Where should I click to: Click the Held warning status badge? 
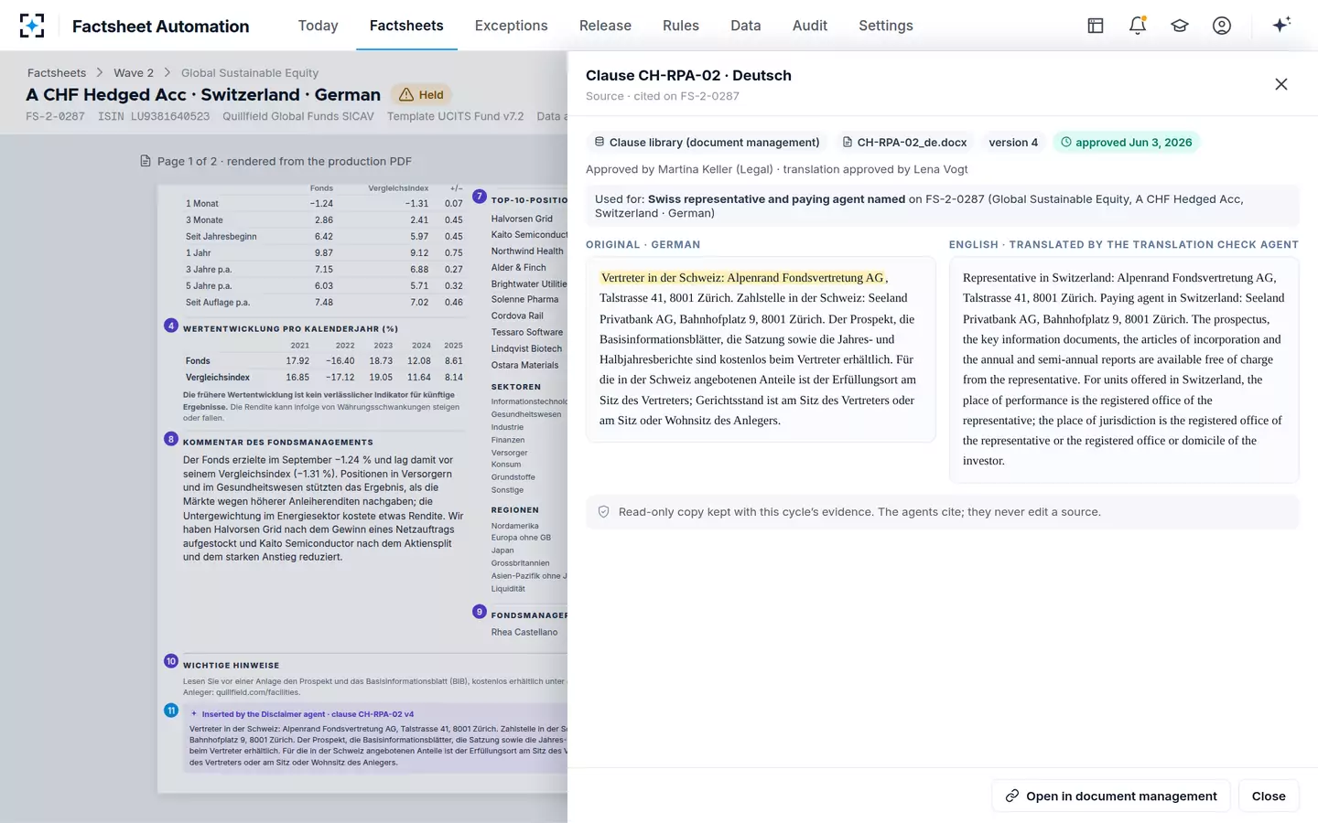point(421,94)
